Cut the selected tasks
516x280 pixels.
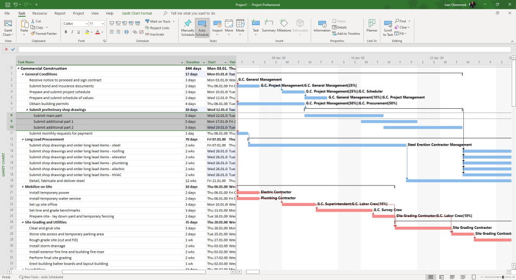pyautogui.click(x=36, y=21)
